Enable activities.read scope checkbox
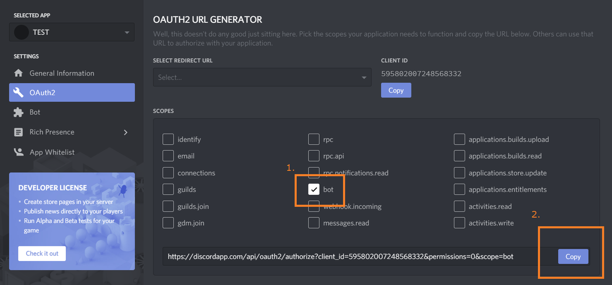Viewport: 612px width, 285px height. (x=460, y=206)
